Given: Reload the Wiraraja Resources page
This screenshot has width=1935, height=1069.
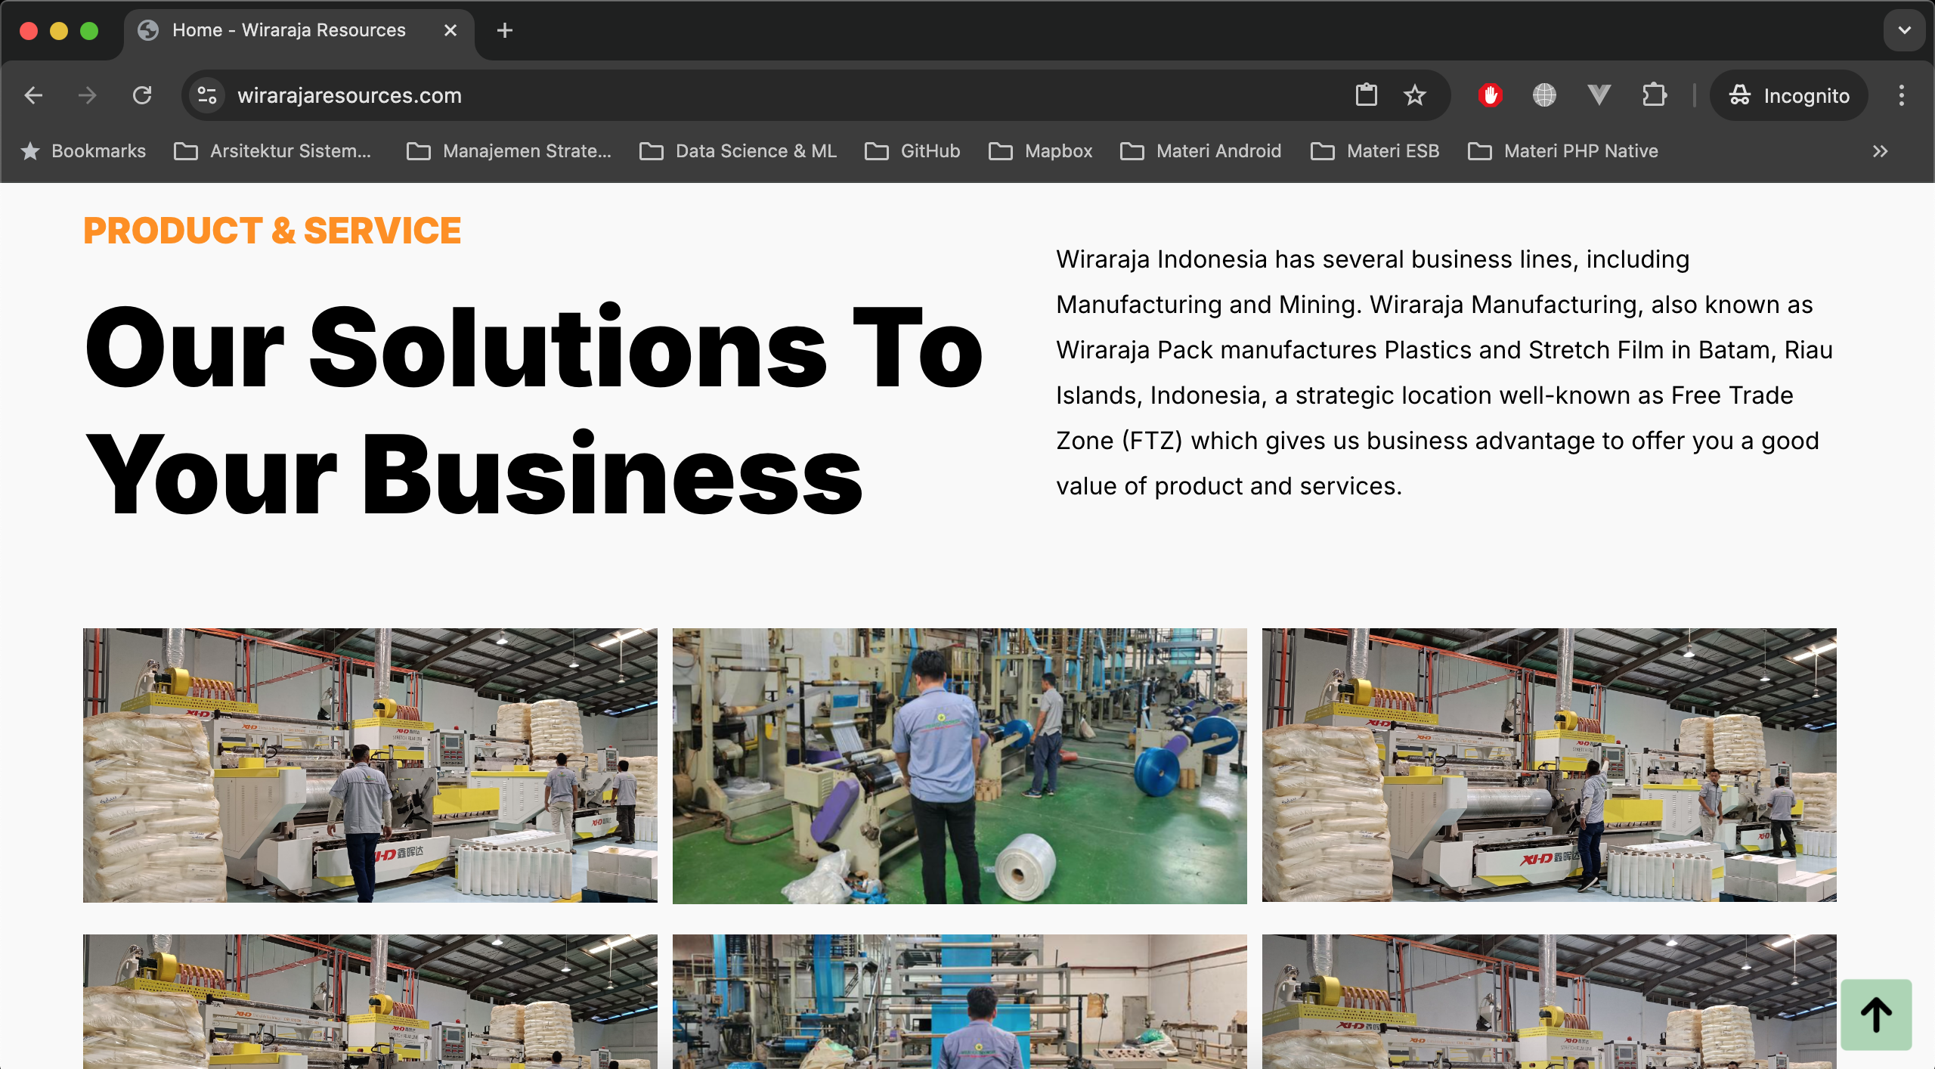Looking at the screenshot, I should (x=142, y=95).
